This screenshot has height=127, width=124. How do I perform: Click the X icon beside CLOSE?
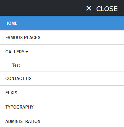(89, 8)
